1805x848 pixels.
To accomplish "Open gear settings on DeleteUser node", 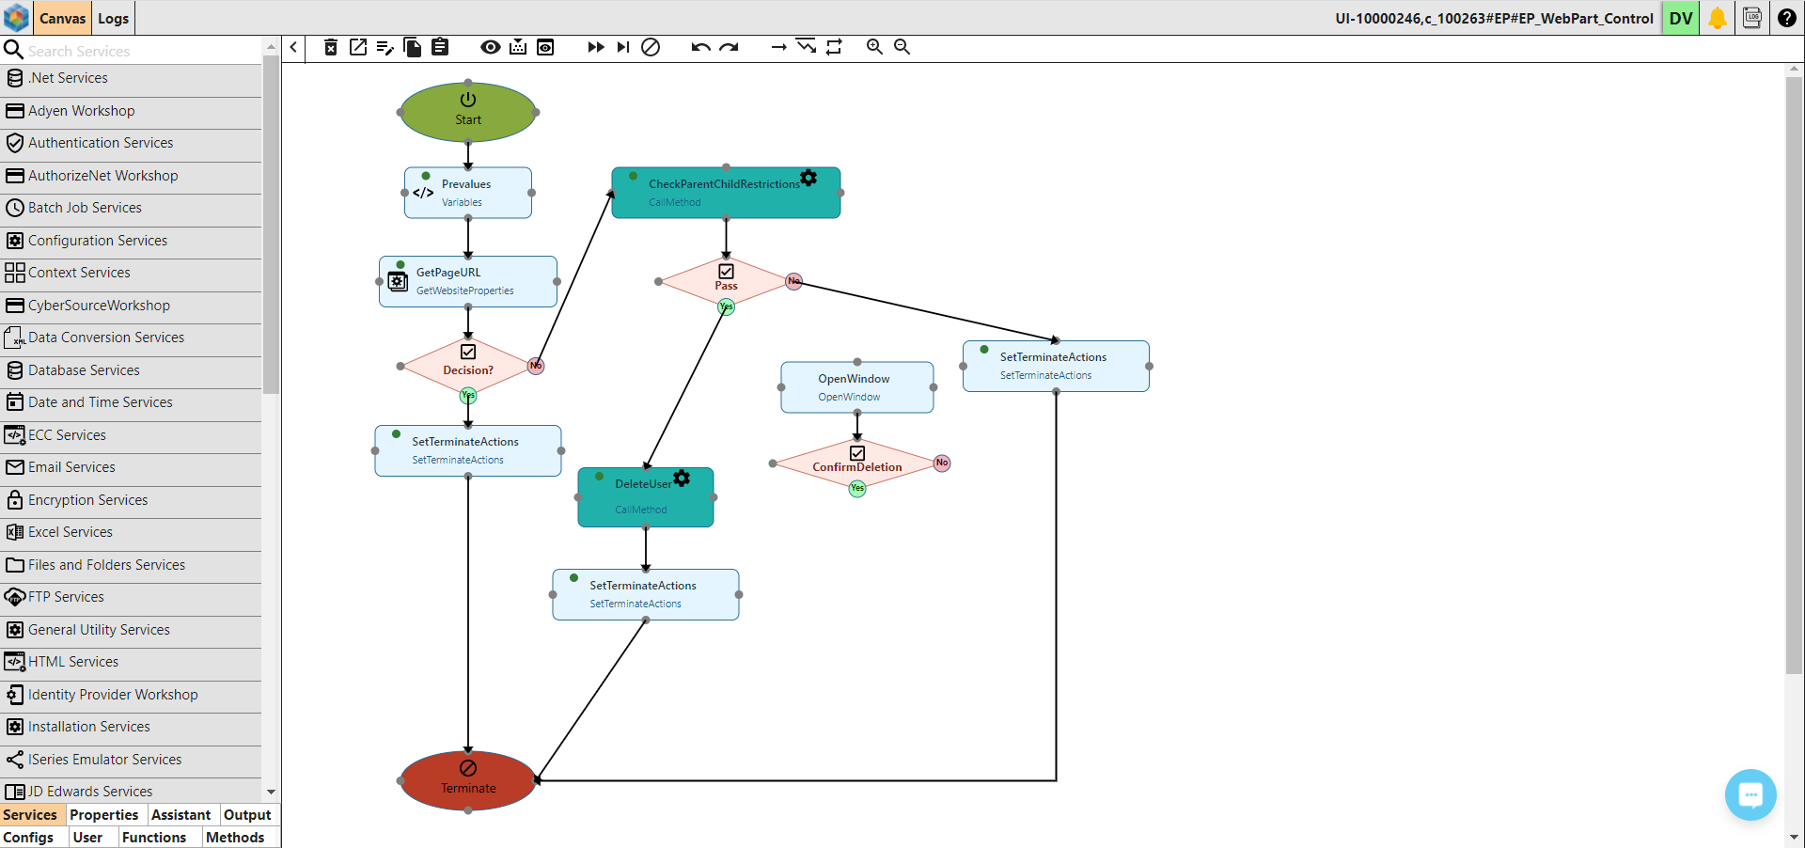I will (682, 478).
